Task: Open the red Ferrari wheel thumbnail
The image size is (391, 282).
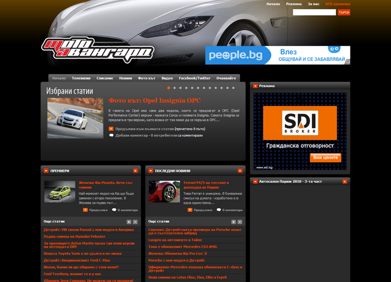Action: [x=164, y=192]
